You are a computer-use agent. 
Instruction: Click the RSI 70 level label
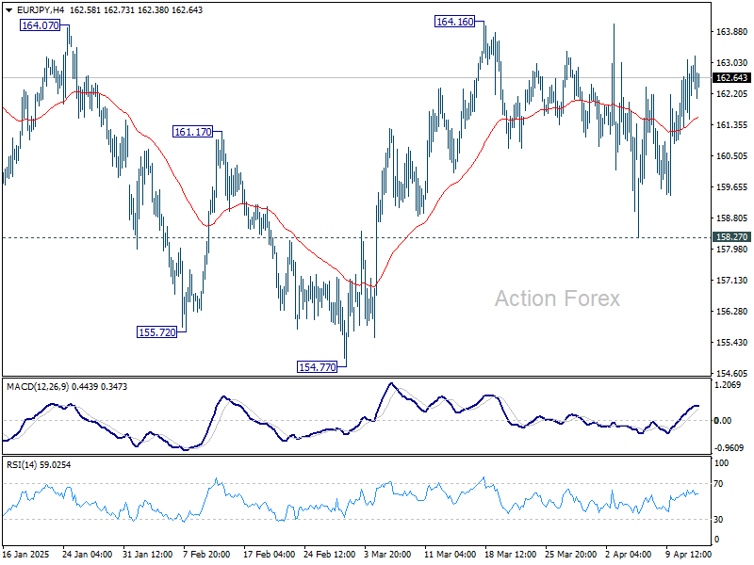click(x=718, y=484)
